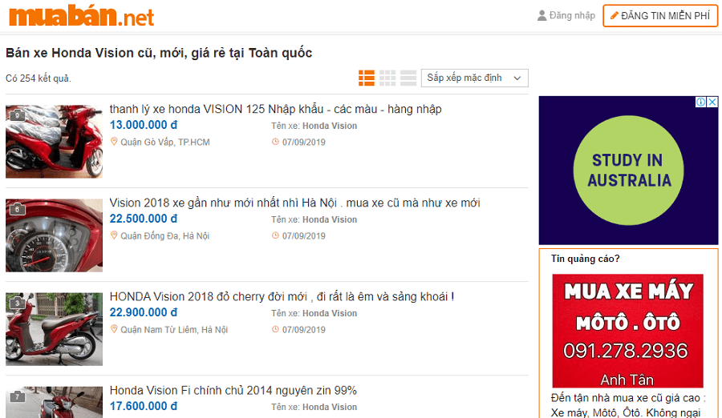The width and height of the screenshot is (722, 418).
Task: Click photo count badge 7 on last thumbnail
Action: click(18, 396)
